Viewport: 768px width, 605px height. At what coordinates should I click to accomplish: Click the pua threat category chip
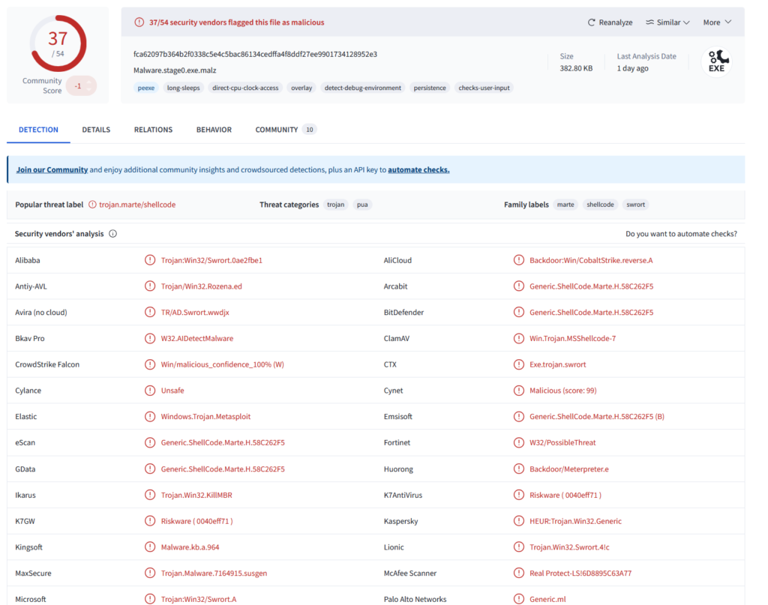coord(362,205)
